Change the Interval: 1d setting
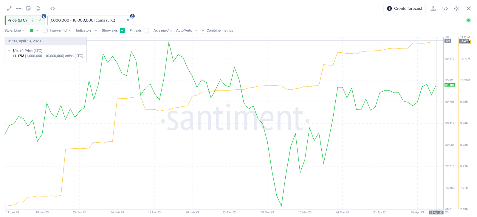Image resolution: width=477 pixels, height=217 pixels. click(x=61, y=31)
